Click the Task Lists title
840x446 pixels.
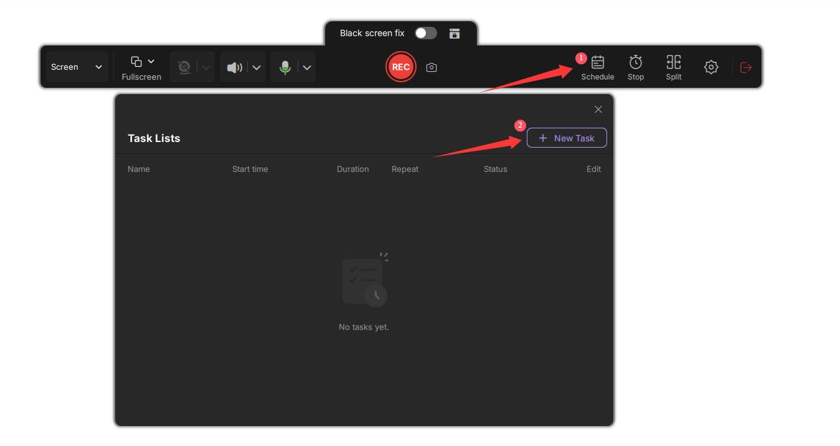(154, 138)
